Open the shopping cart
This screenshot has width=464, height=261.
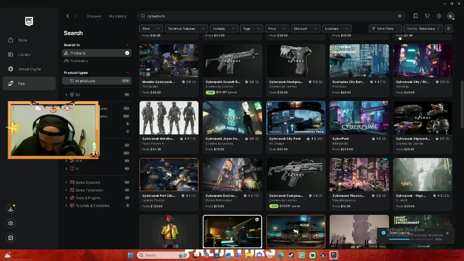click(x=427, y=16)
